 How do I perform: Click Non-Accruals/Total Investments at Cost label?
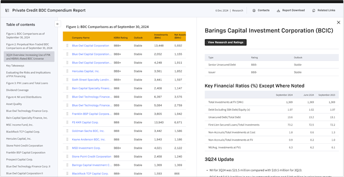point(232,132)
